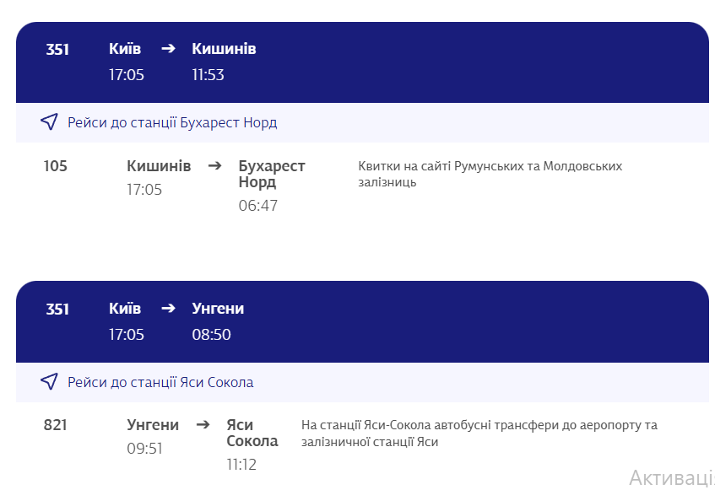Screen dimensions: 715x490
Task: Select train number 105
Action: (56, 166)
